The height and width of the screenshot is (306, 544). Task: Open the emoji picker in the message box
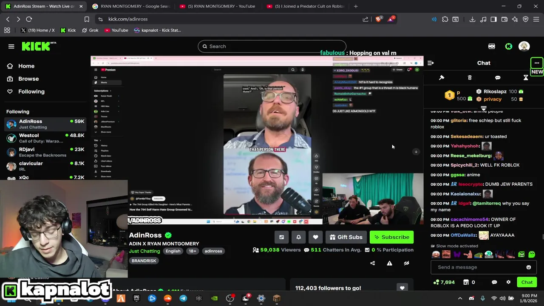[529, 267]
